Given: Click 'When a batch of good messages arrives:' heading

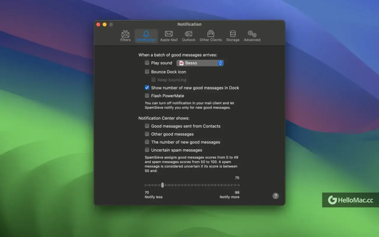Looking at the screenshot, I should [178, 55].
